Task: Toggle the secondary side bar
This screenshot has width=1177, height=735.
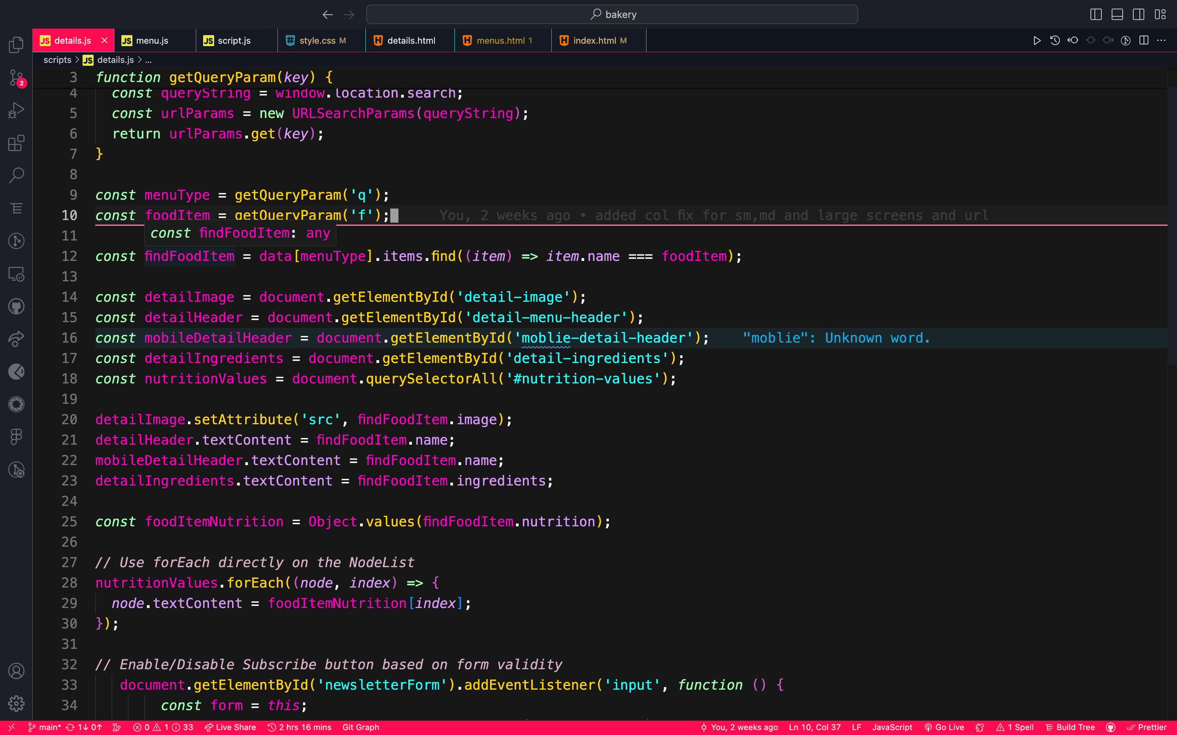Action: [1139, 15]
